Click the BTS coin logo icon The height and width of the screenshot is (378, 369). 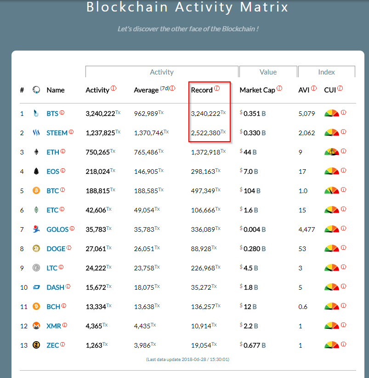tap(36, 113)
